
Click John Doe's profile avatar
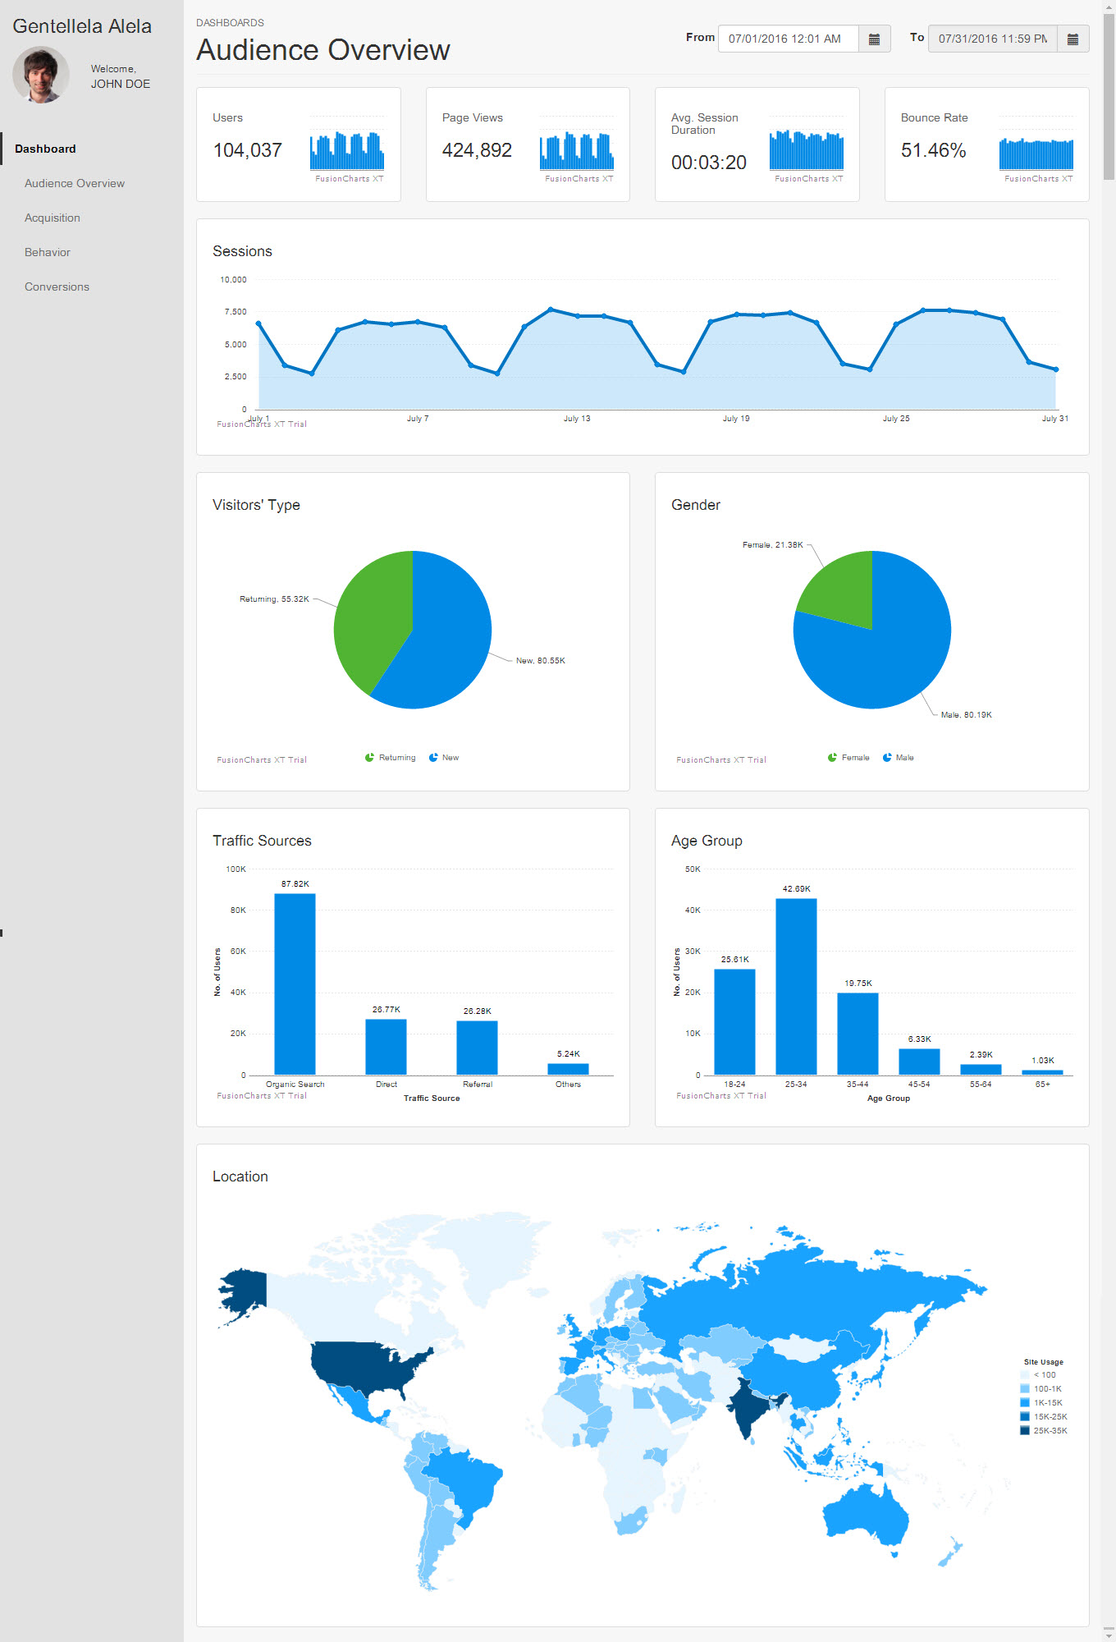pos(40,75)
